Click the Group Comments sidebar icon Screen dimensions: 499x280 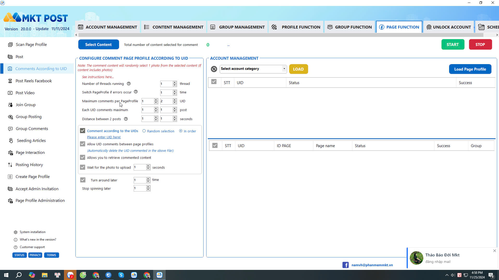point(10,129)
